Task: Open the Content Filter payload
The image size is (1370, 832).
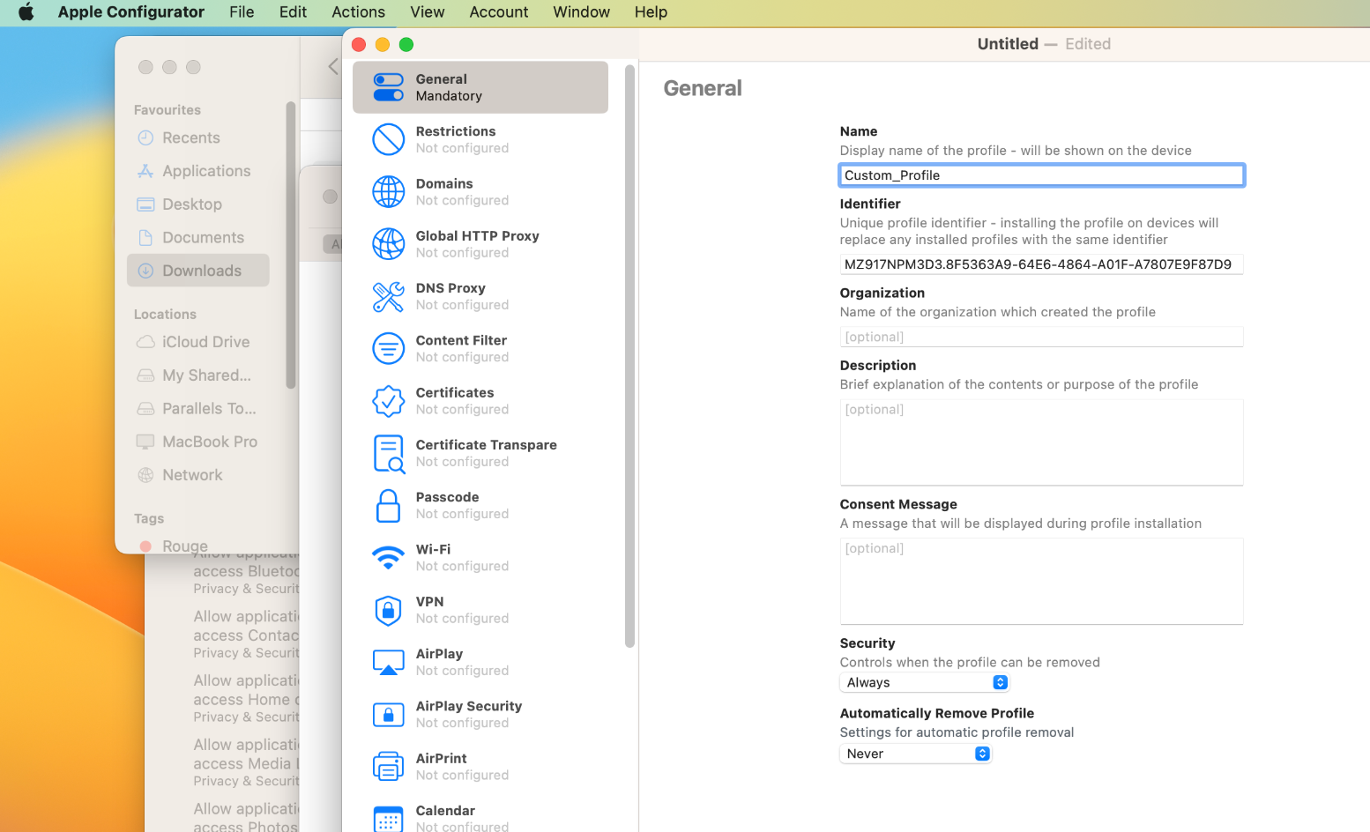Action: (x=462, y=348)
